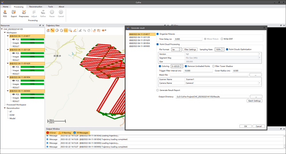
Task: Run the Preprocess tool
Action: (x=24, y=13)
